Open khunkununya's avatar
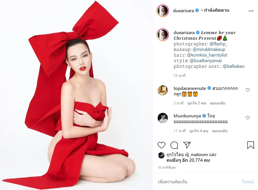The height and width of the screenshot is (190, 258). [163, 118]
